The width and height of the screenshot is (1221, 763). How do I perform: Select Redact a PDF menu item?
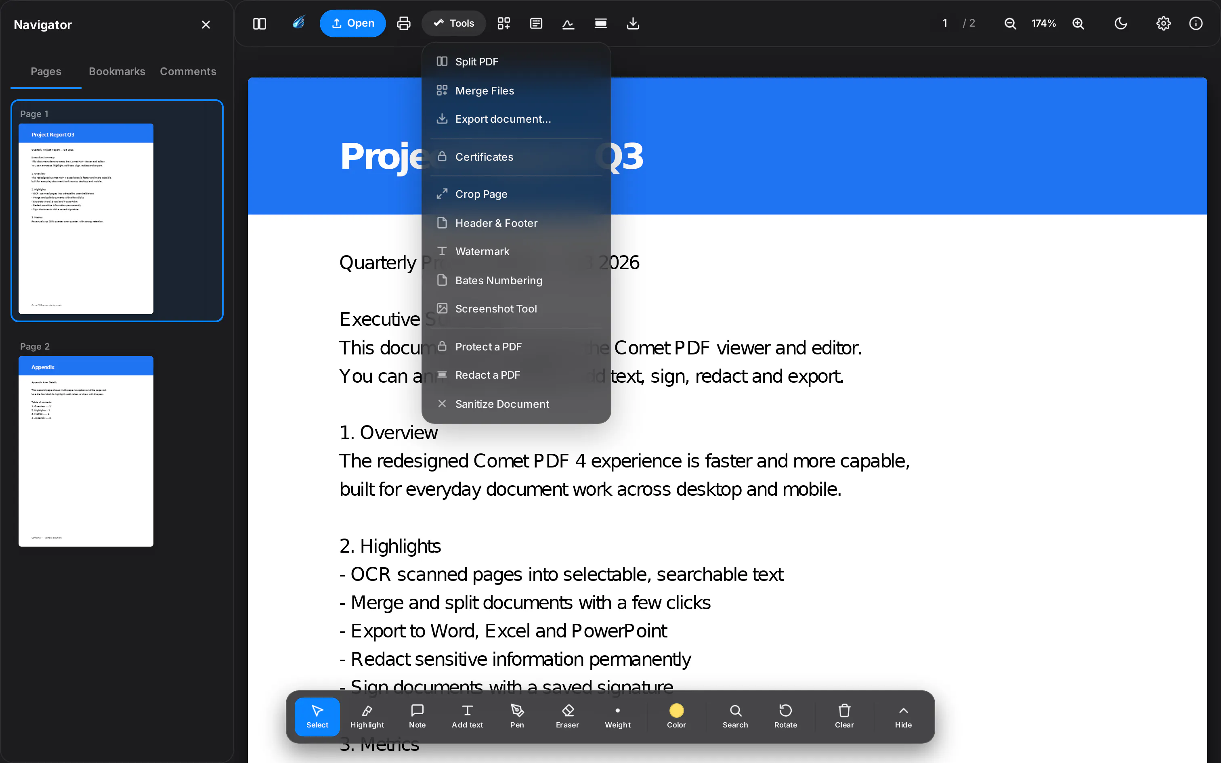(516, 375)
